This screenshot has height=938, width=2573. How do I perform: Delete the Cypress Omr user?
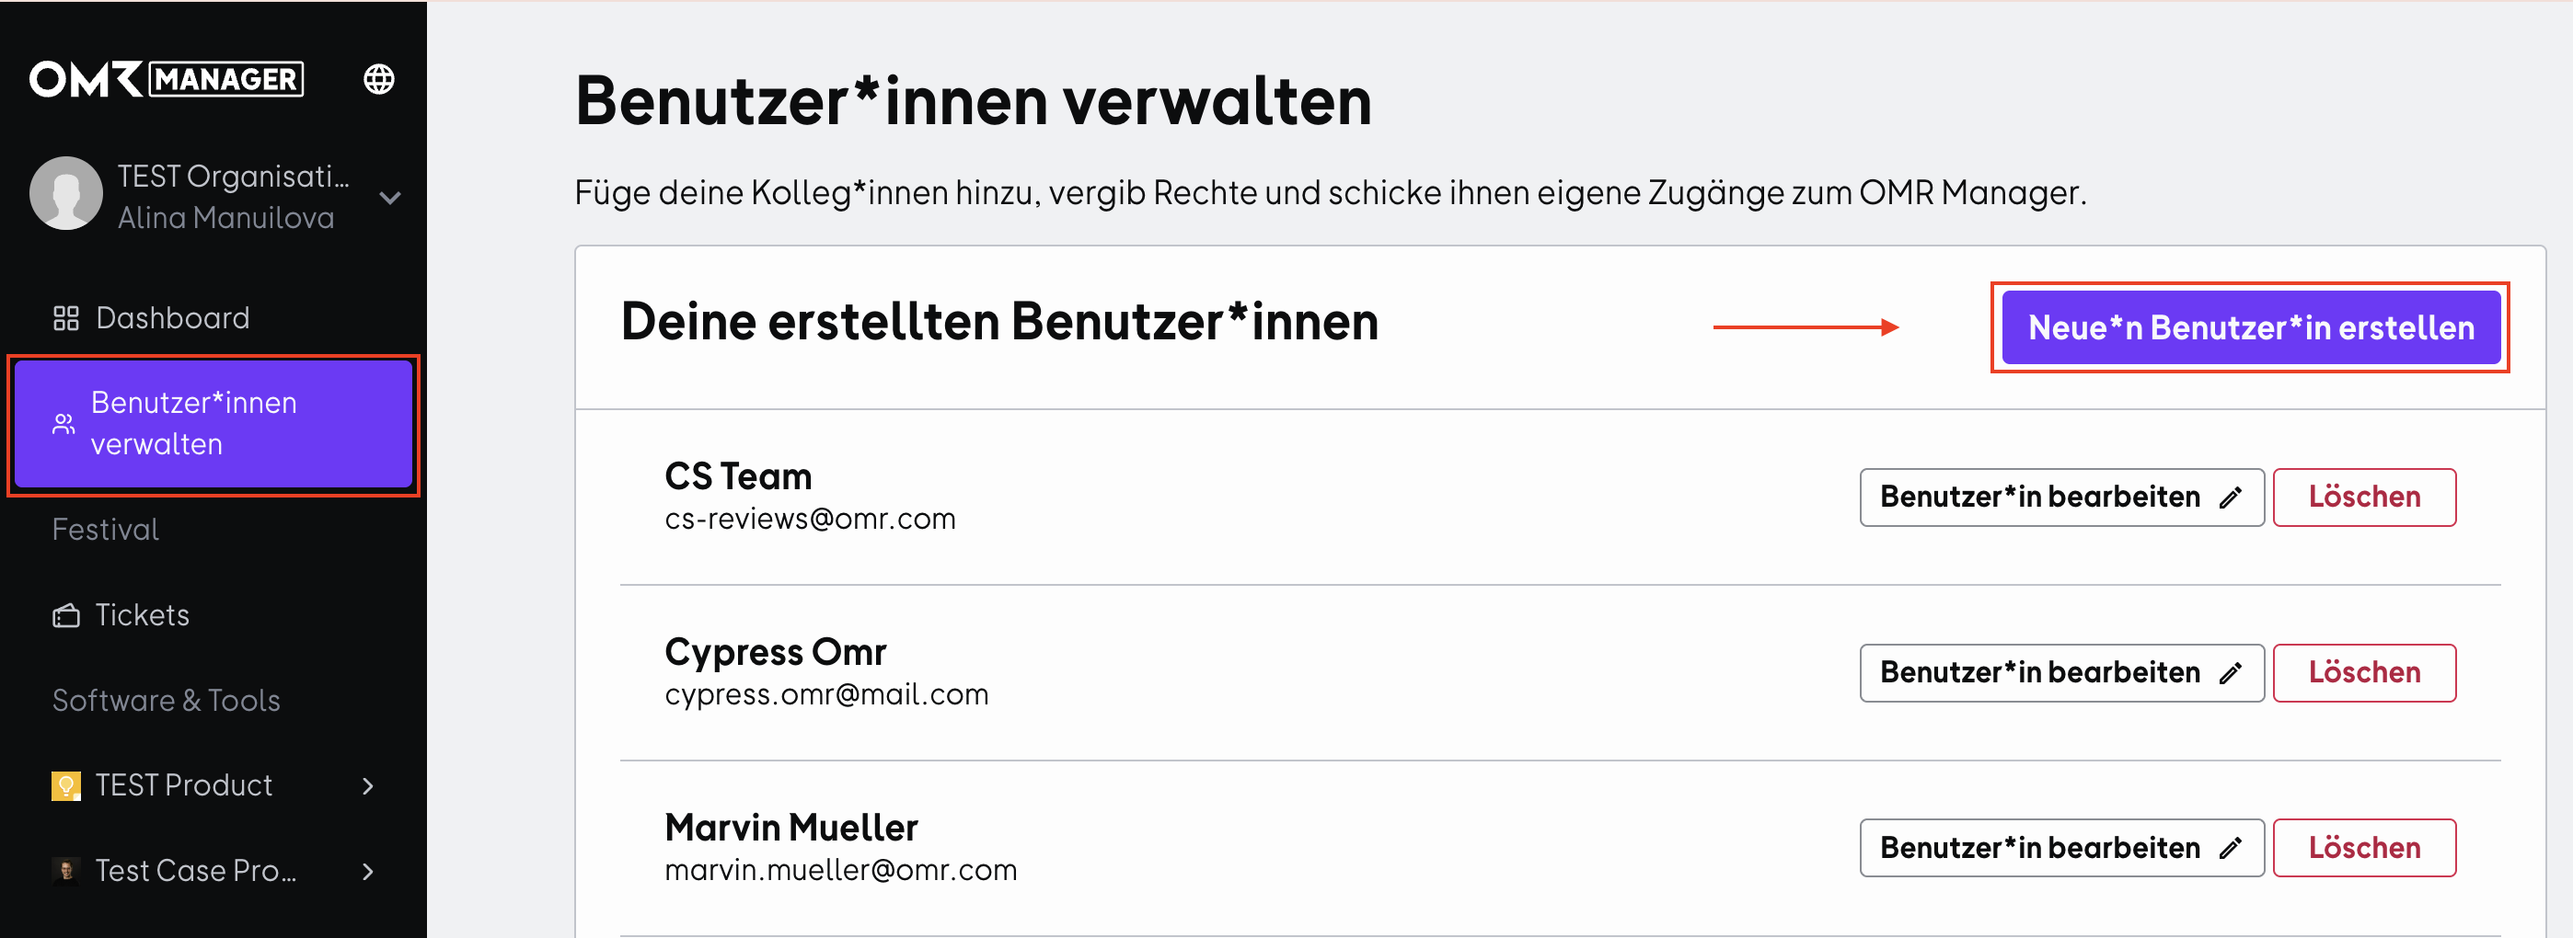point(2364,672)
